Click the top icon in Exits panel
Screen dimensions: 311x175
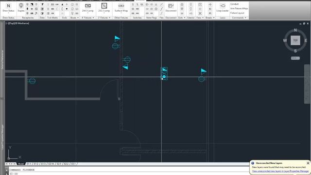(x=182, y=4)
